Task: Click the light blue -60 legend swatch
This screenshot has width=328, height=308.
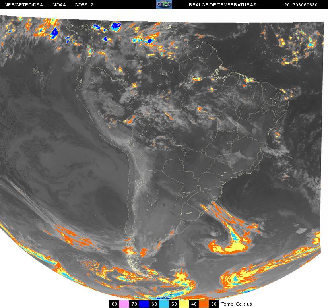Action: [164, 304]
